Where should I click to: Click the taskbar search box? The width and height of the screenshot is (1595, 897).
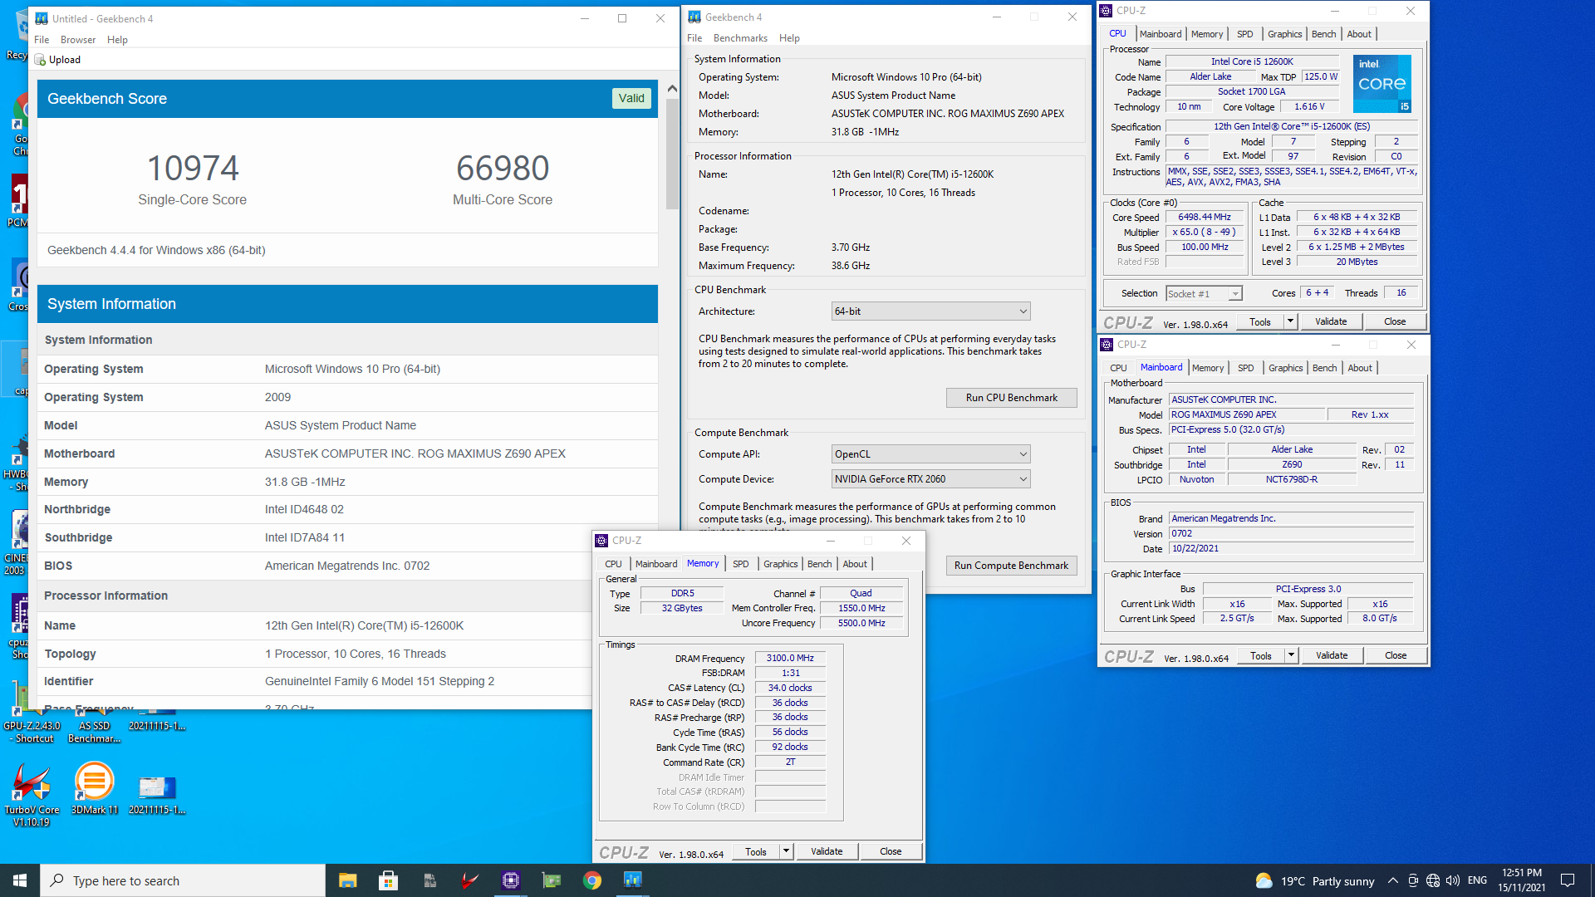coord(183,880)
